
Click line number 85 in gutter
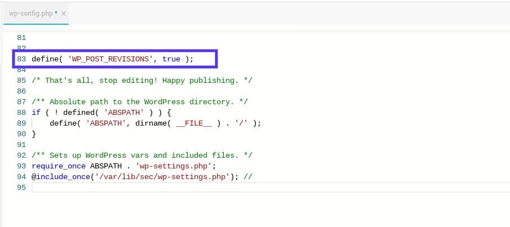[22, 81]
